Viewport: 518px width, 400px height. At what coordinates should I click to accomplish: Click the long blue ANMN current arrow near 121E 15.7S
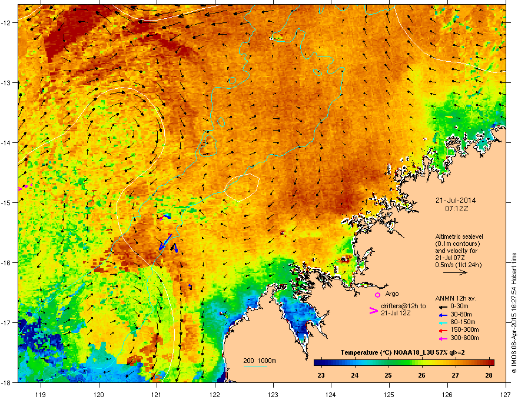[x=165, y=242]
